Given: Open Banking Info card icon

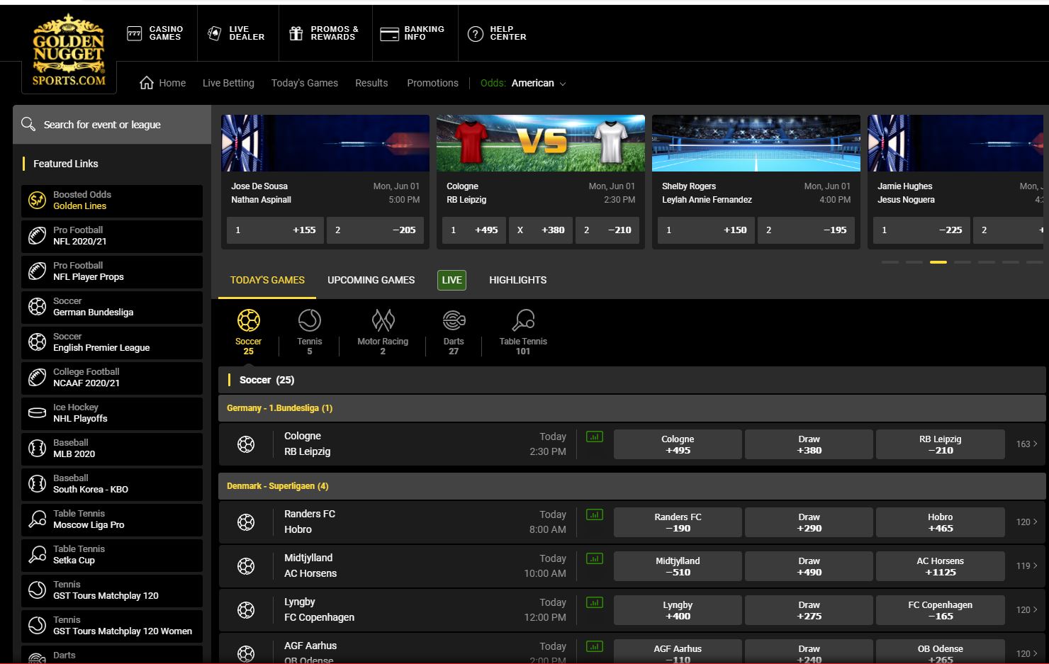Looking at the screenshot, I should pyautogui.click(x=390, y=34).
